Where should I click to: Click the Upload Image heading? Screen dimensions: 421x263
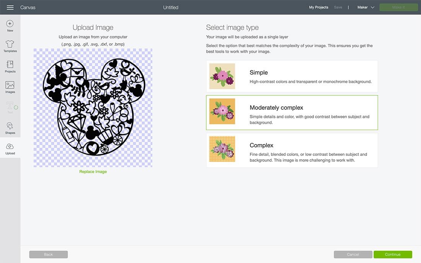tap(93, 28)
